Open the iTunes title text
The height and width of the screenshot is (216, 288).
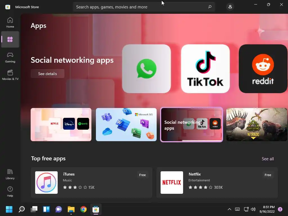(69, 174)
